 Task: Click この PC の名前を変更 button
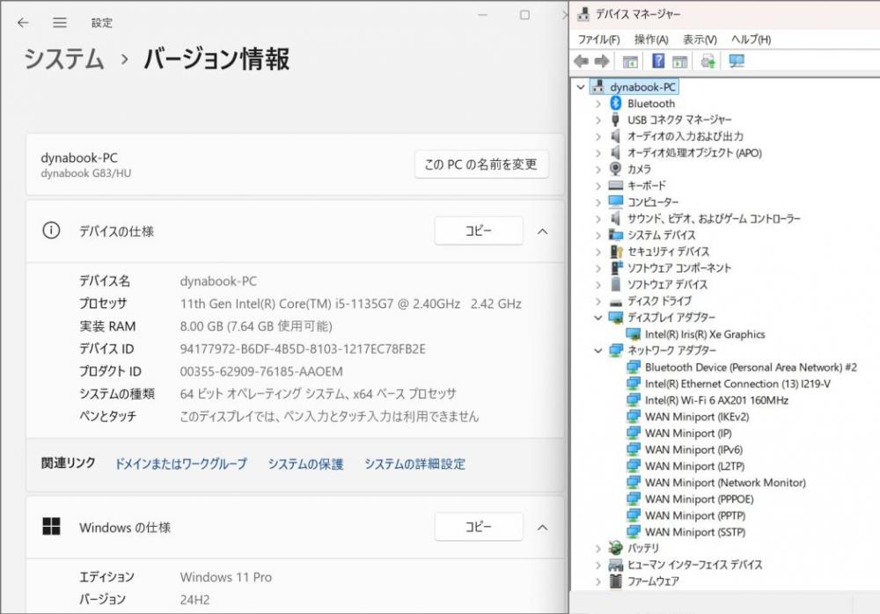(x=481, y=164)
